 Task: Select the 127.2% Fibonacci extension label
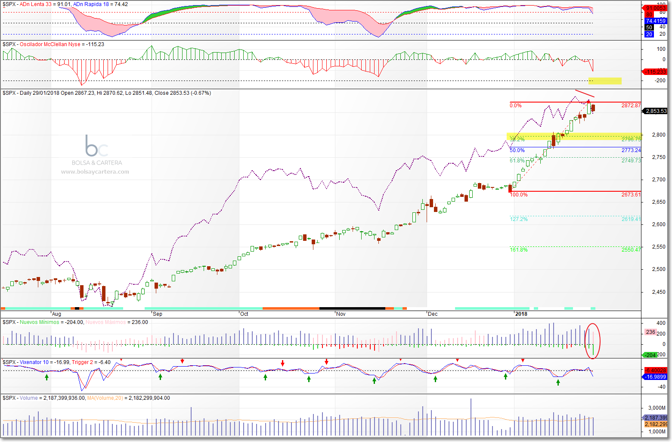518,219
